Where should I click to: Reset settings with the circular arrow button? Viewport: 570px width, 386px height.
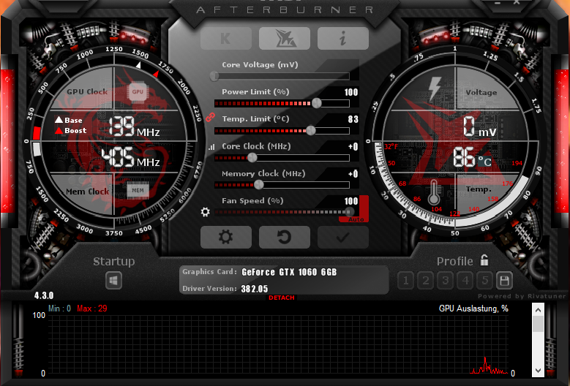click(285, 237)
